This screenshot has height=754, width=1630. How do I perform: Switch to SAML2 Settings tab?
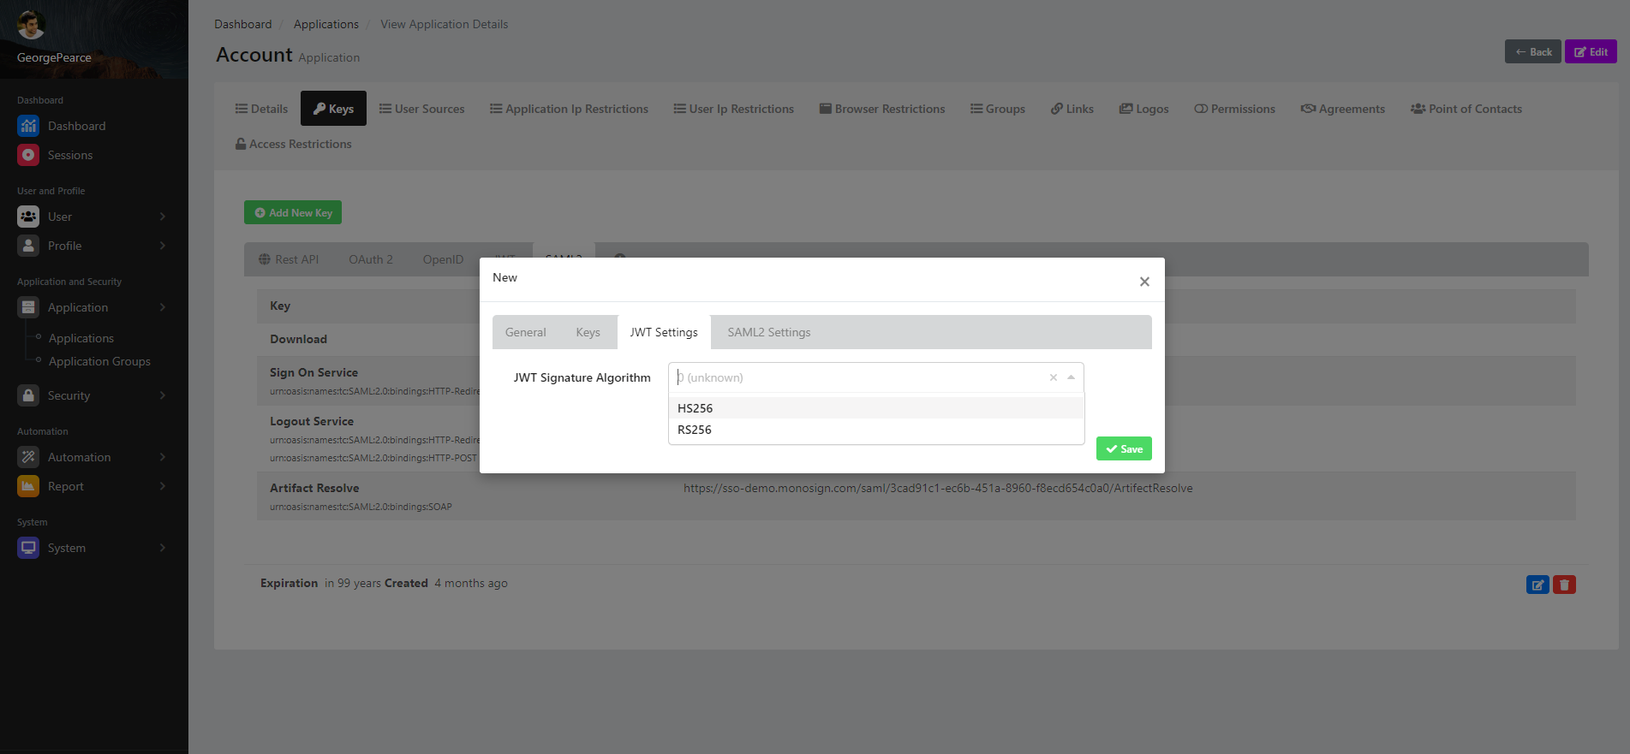coord(768,332)
